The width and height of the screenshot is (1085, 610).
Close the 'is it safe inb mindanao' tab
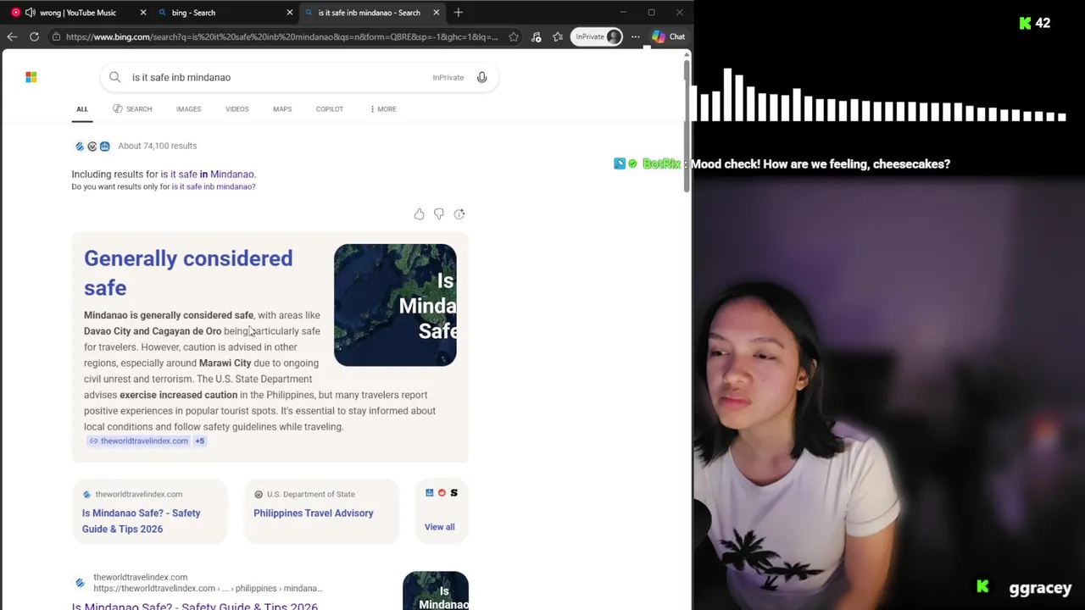point(437,13)
